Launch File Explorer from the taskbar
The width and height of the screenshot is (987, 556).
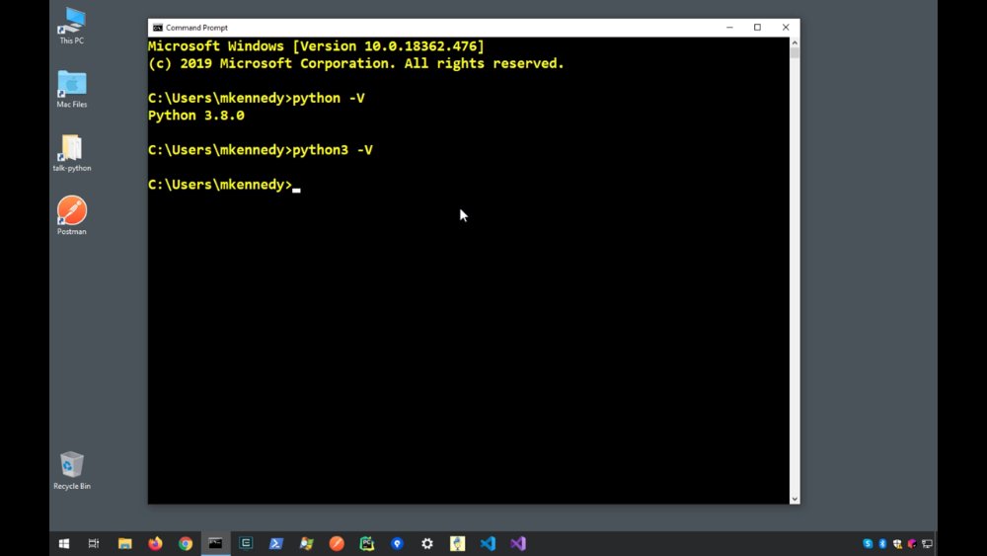click(124, 543)
